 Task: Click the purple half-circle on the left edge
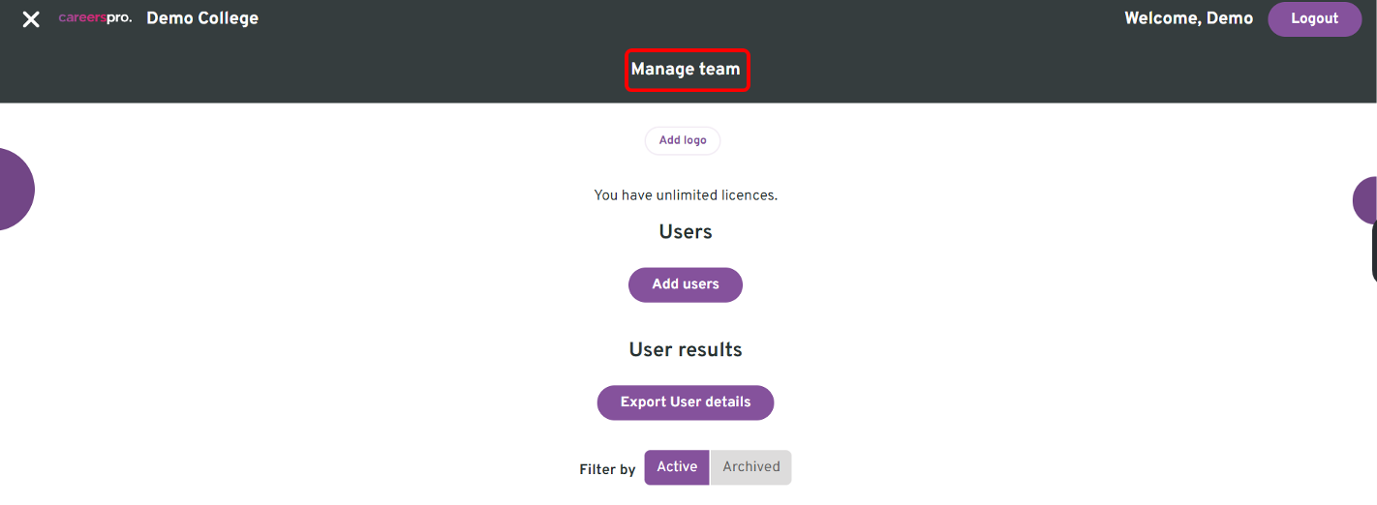[16, 189]
